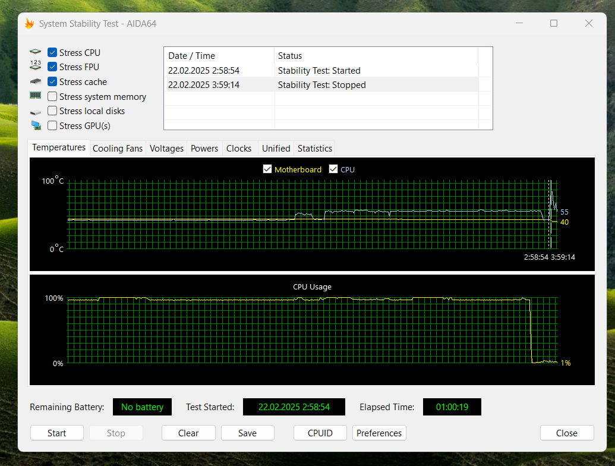The image size is (615, 466).
Task: Open the Preferences dialog
Action: pos(379,433)
